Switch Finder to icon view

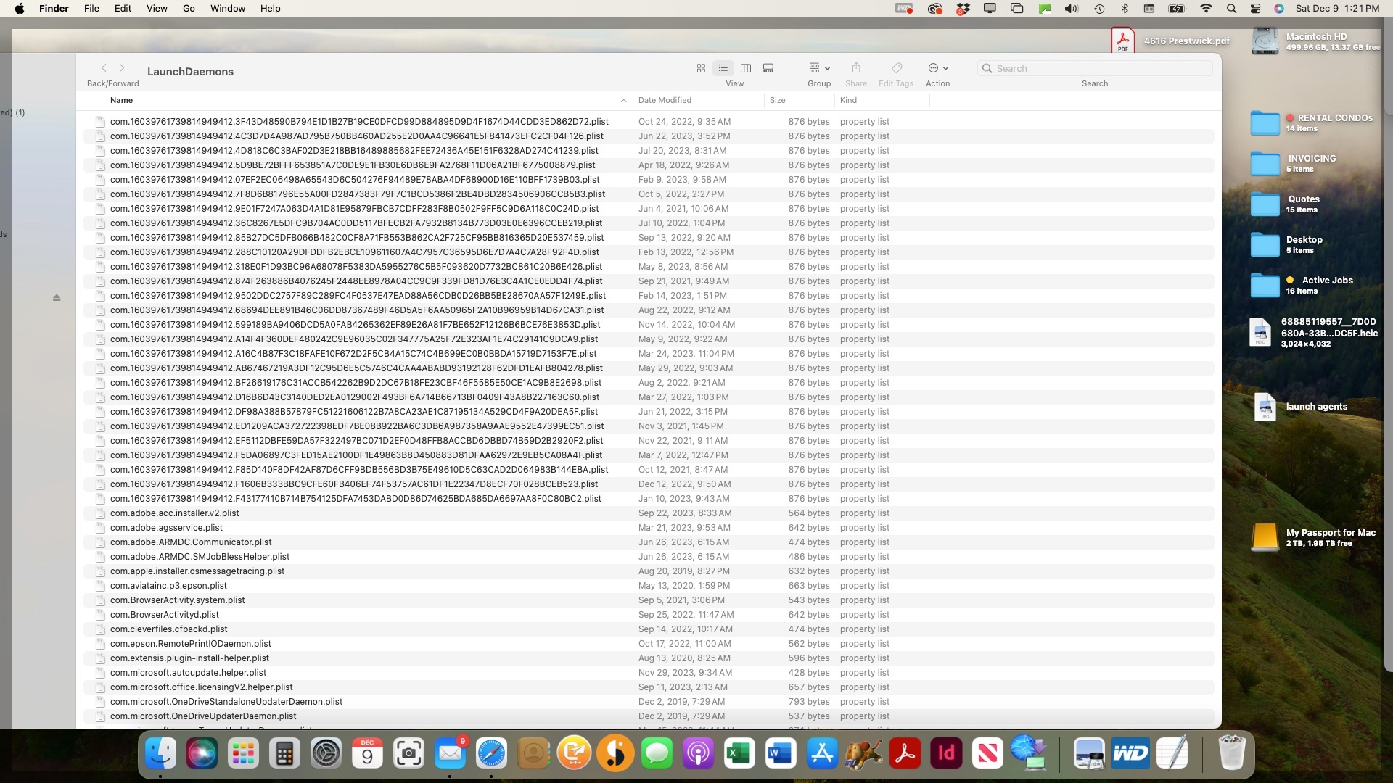(x=701, y=68)
